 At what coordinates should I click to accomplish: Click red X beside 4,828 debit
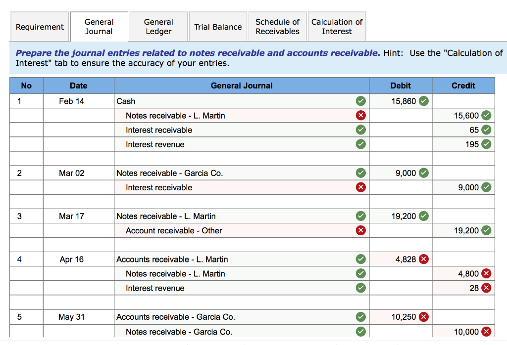point(424,259)
